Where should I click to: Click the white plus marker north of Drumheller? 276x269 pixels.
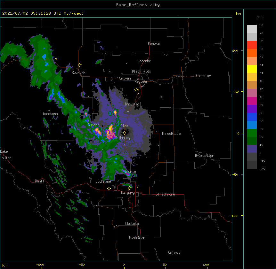coord(196,120)
